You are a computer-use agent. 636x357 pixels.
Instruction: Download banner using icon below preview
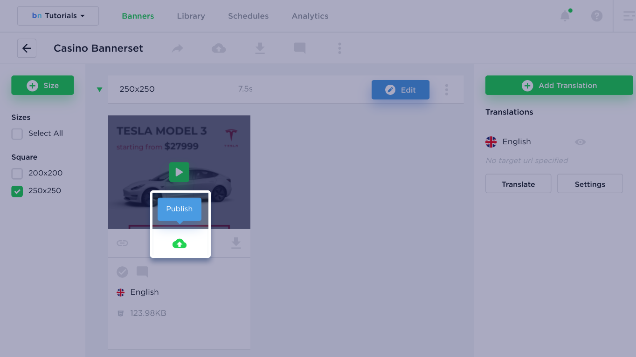(x=236, y=243)
